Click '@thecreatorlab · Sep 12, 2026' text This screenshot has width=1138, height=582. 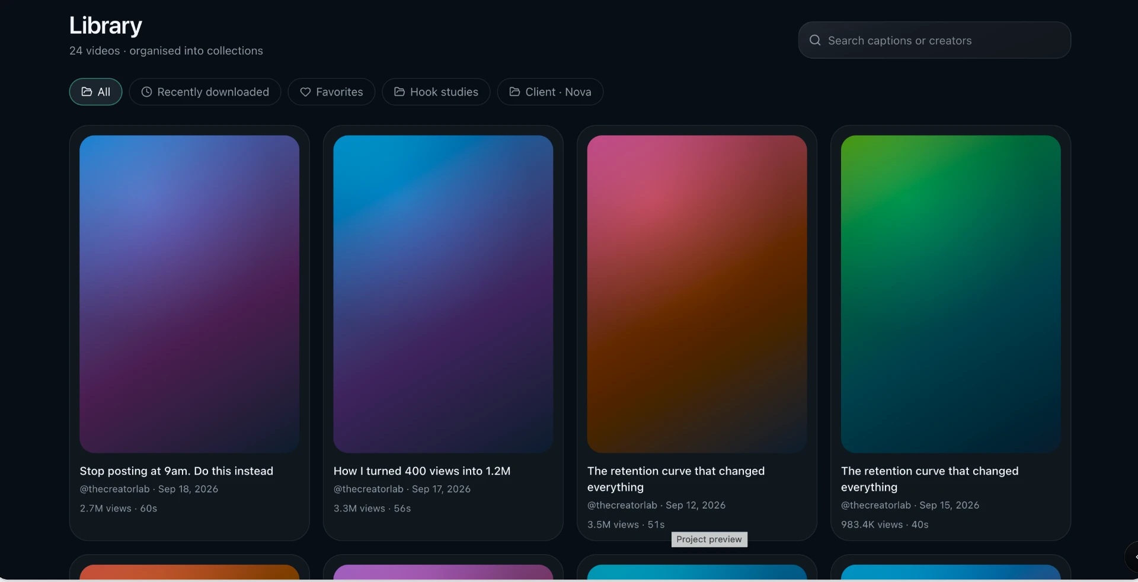(x=656, y=505)
